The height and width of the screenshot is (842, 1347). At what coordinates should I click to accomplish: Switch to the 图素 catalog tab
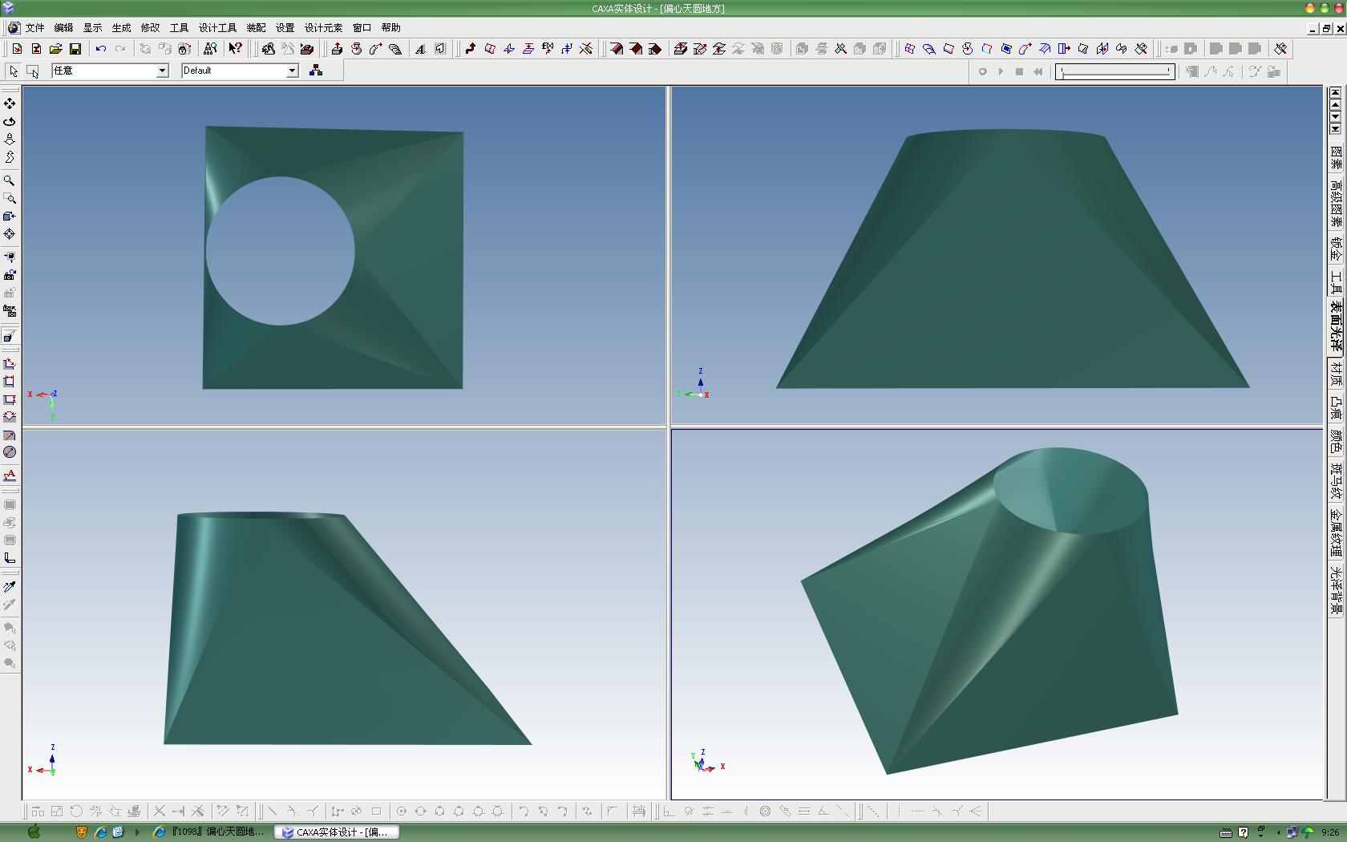click(1336, 156)
